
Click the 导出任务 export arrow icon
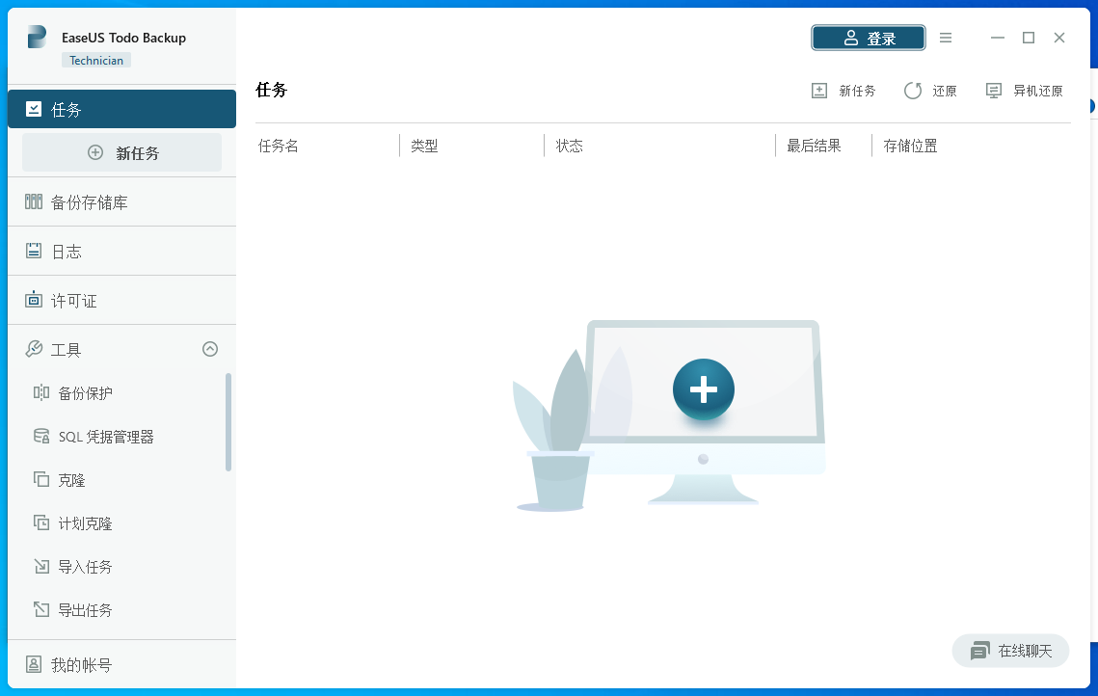41,610
